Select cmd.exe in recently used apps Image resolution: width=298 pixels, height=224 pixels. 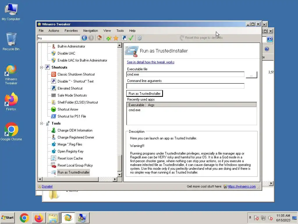click(x=134, y=110)
